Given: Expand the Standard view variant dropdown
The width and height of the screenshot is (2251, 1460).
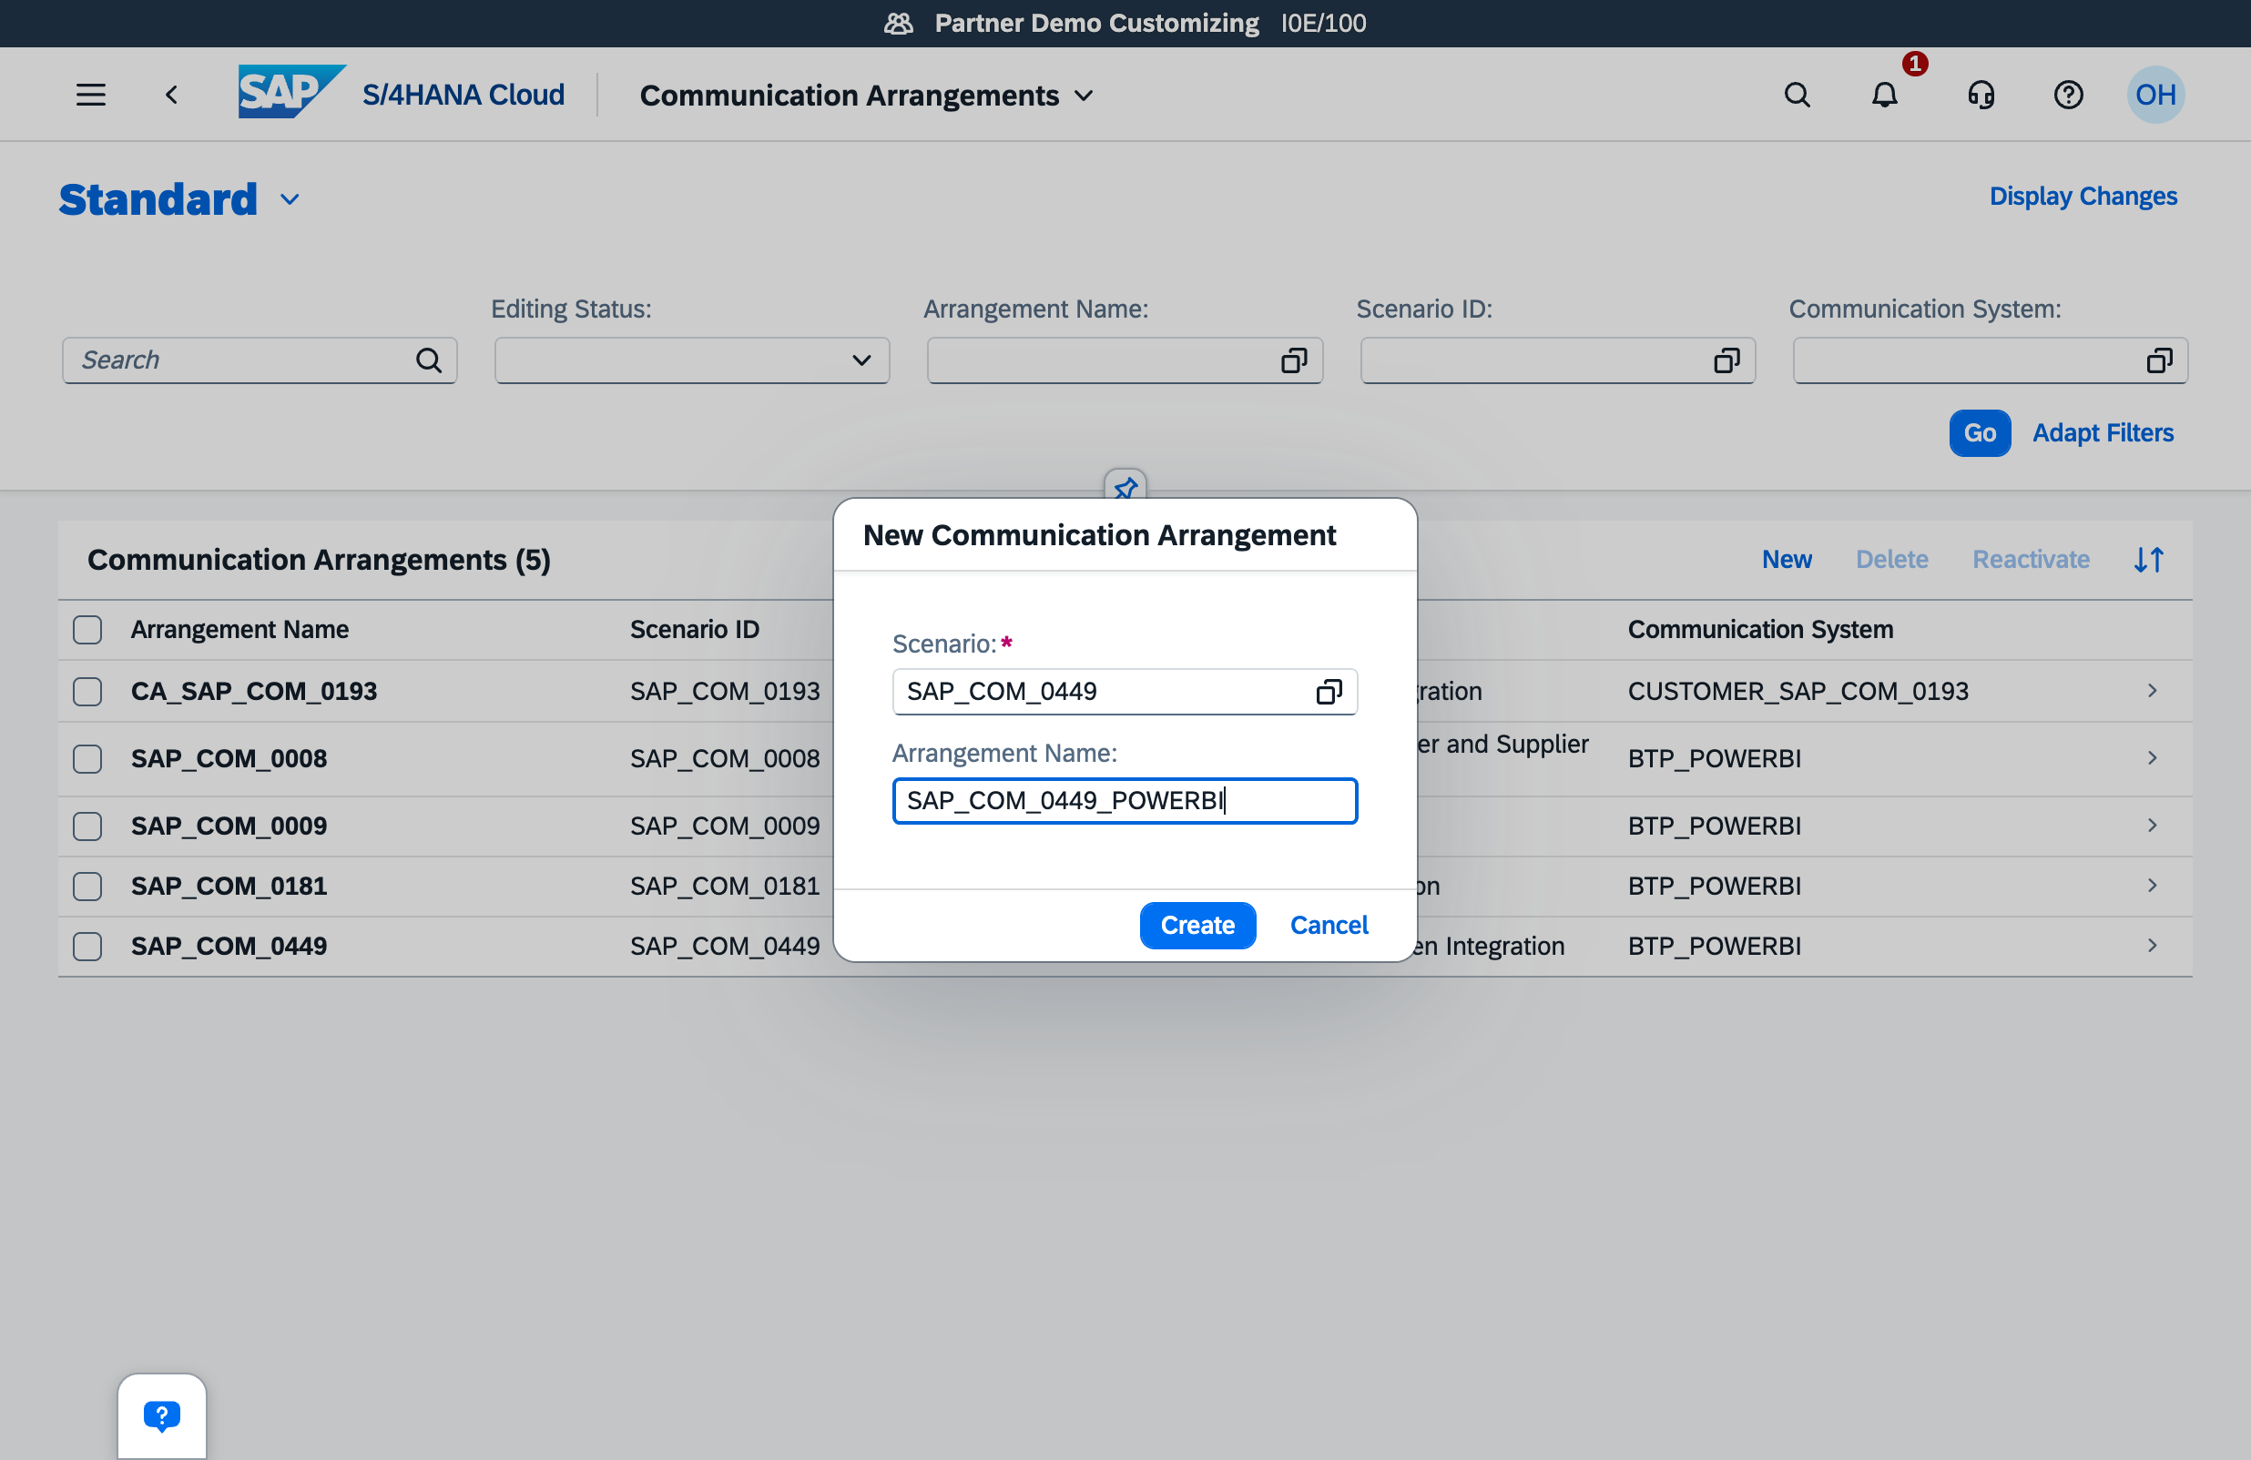Looking at the screenshot, I should [290, 199].
